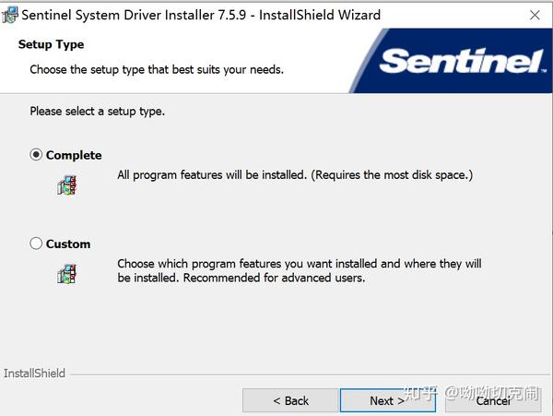Screen dimensions: 553x416
Task: Click the Sentinel logo banner
Action: [x=452, y=61]
